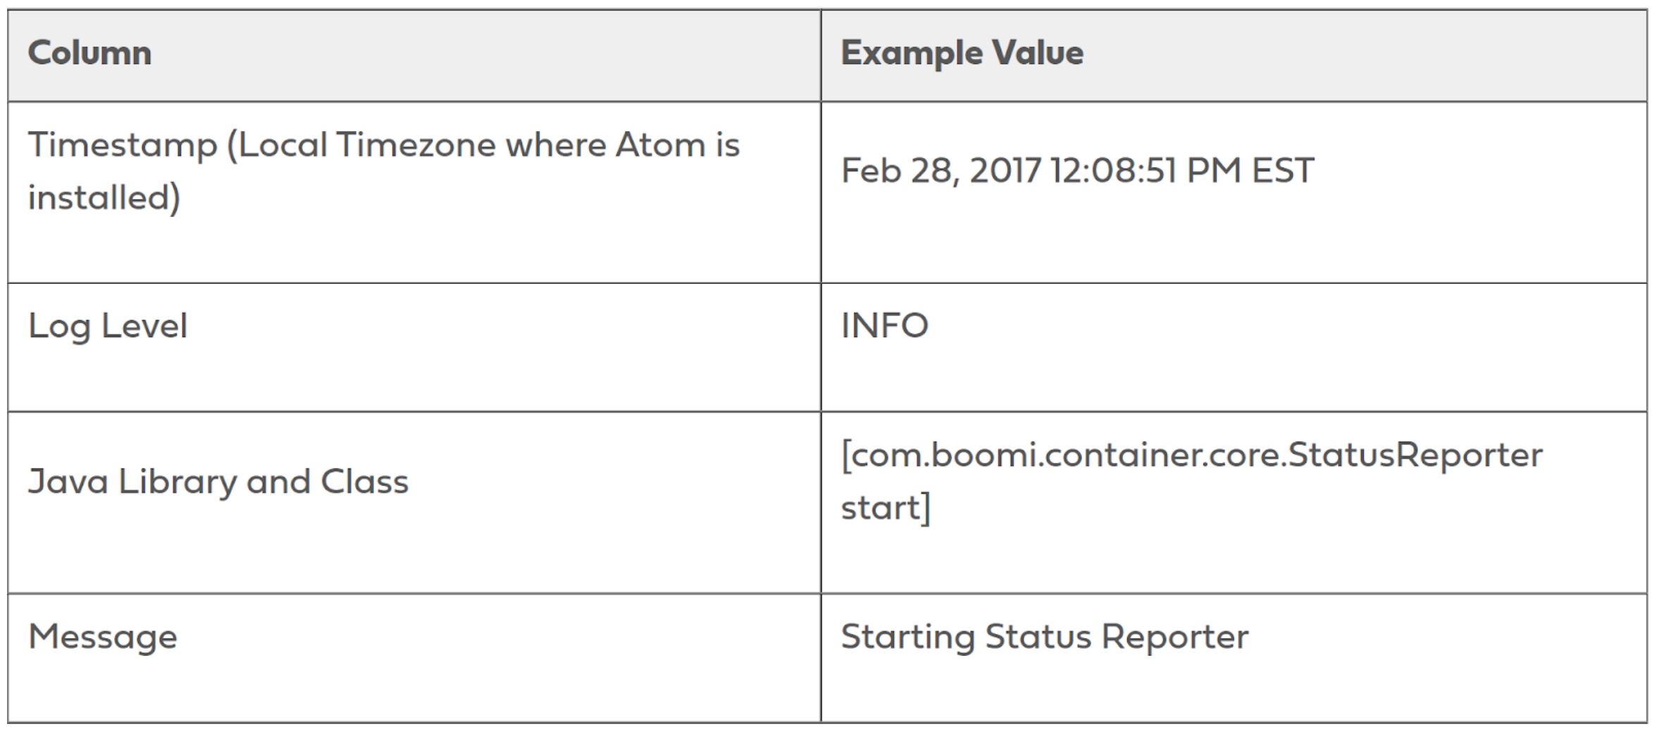
Task: Click the "Starting Status Reporter" value
Action: point(1044,638)
